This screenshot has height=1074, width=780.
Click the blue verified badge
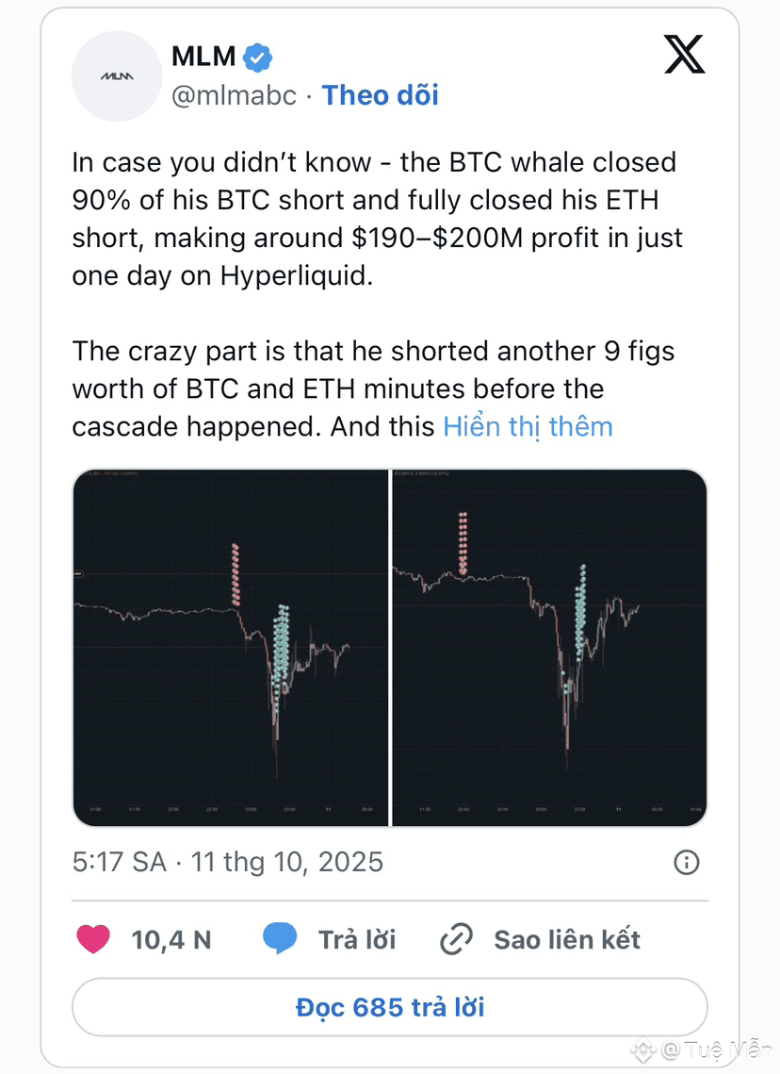(x=257, y=57)
